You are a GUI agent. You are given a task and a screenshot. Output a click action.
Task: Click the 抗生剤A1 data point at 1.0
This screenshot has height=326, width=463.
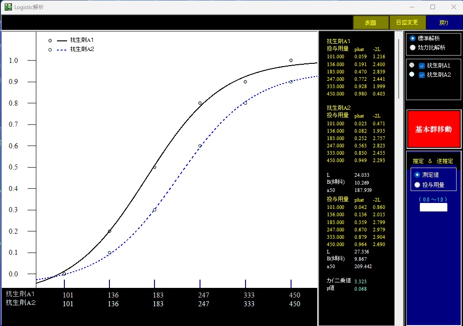(x=291, y=60)
